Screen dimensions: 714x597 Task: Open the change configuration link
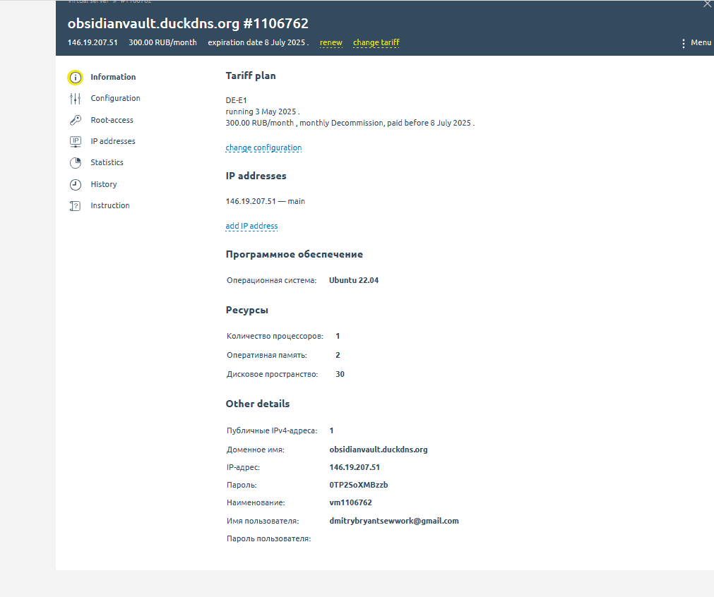coord(263,148)
